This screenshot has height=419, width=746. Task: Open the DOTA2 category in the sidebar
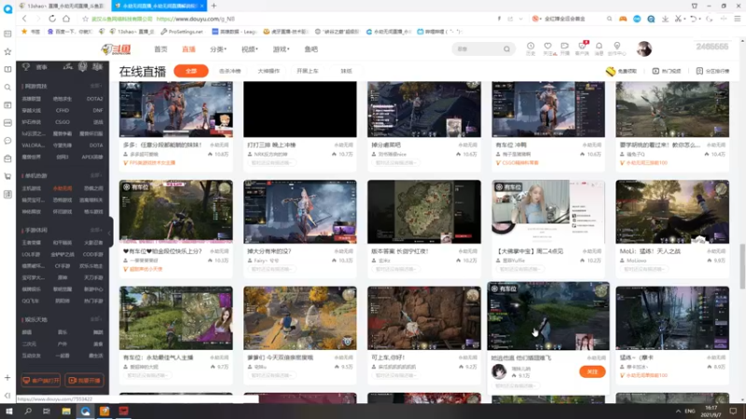[95, 99]
